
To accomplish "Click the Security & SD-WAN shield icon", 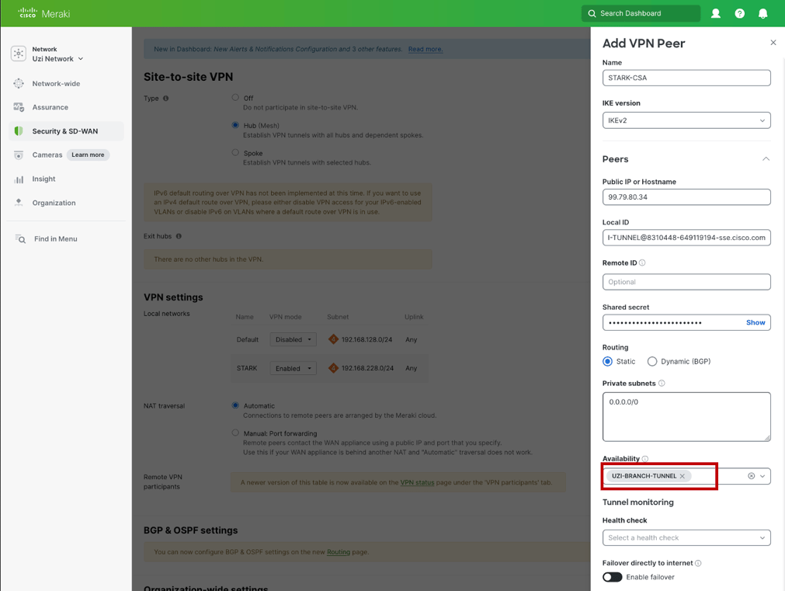I will pyautogui.click(x=19, y=131).
